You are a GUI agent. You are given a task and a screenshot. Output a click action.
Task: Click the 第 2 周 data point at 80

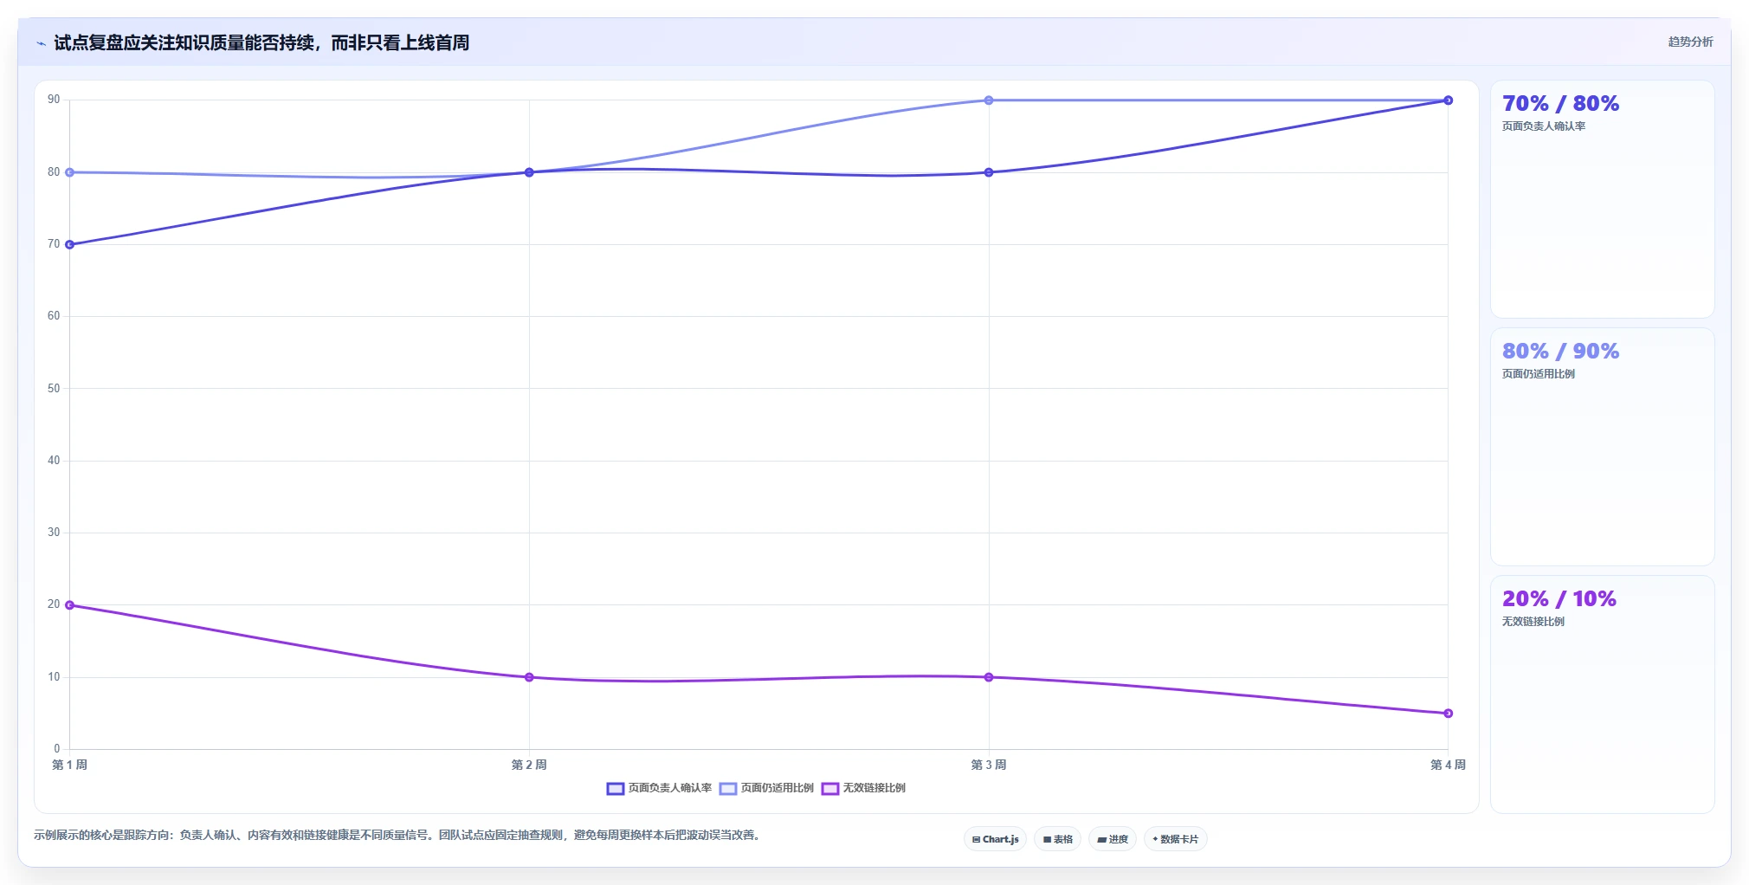529,172
